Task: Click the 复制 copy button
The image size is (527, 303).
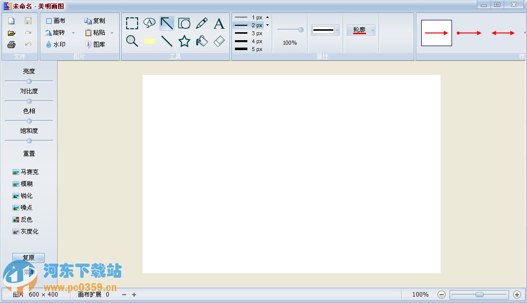Action: pyautogui.click(x=95, y=21)
